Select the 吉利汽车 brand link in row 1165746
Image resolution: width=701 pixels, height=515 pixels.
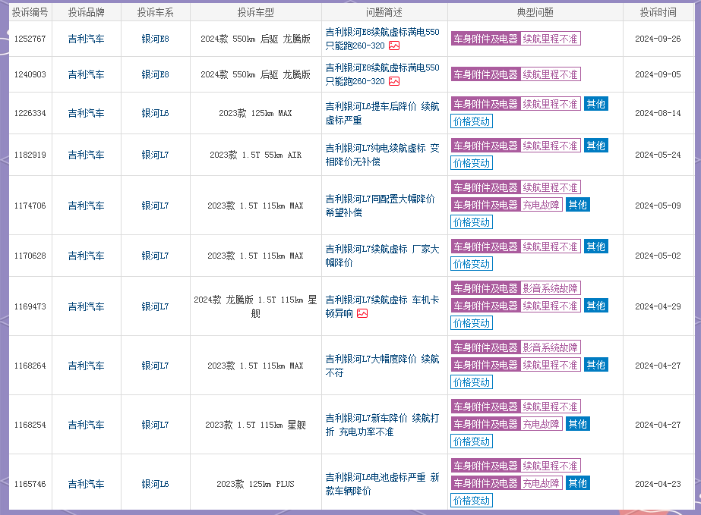tap(87, 484)
